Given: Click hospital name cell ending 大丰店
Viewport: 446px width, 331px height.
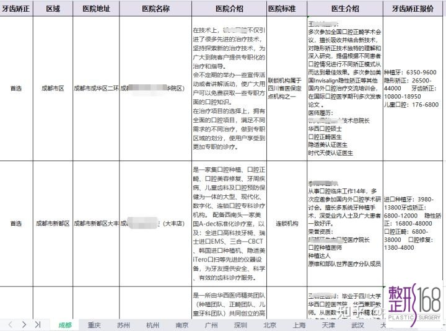Looking at the screenshot, I should pos(155,224).
